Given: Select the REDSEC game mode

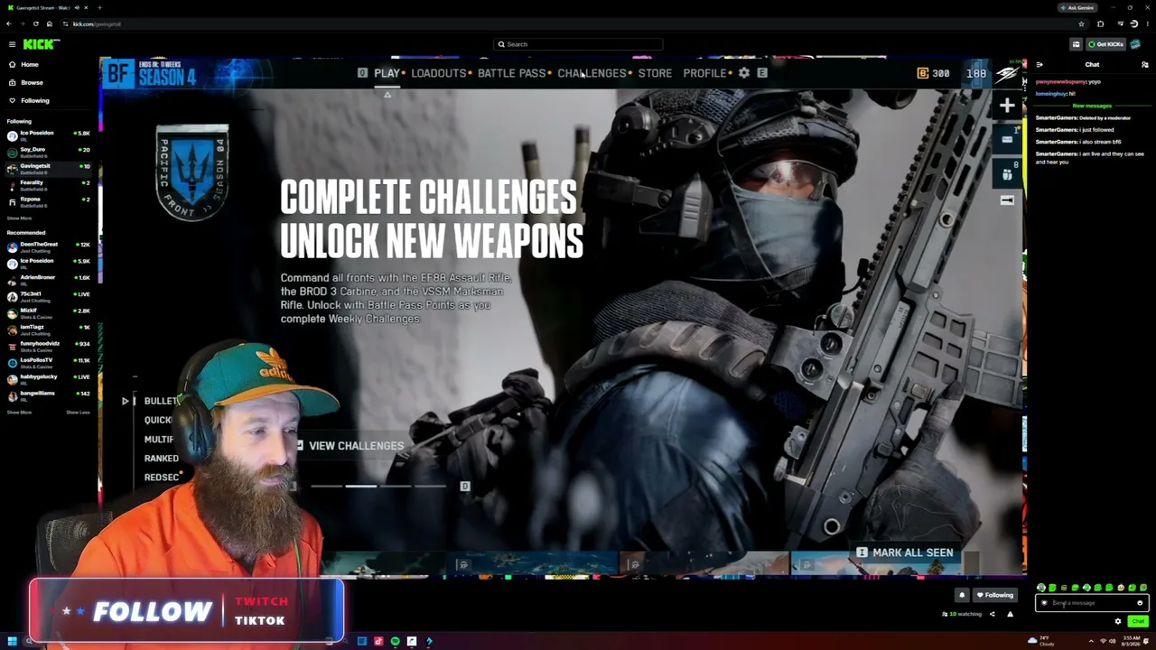Looking at the screenshot, I should pos(163,478).
